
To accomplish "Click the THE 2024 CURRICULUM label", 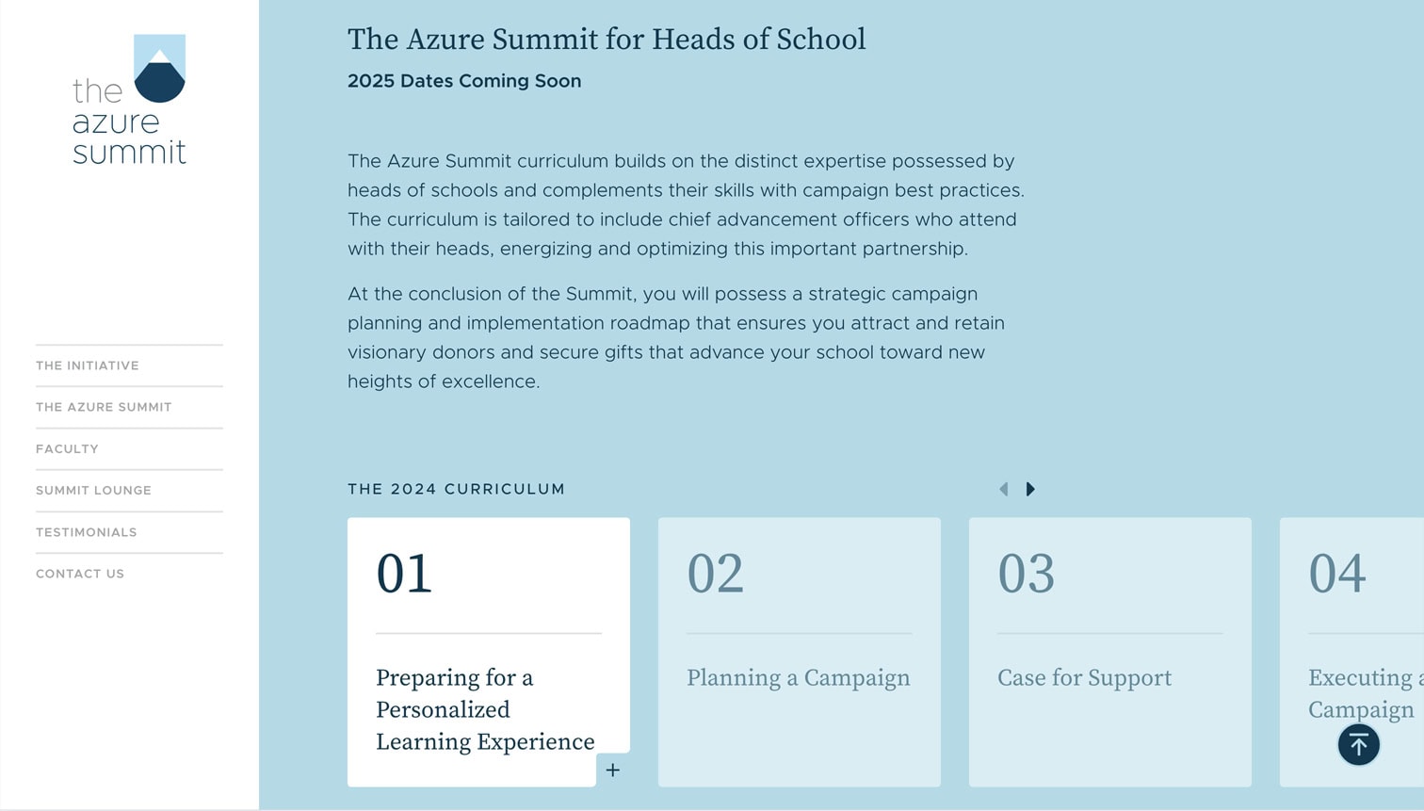I will coord(456,489).
